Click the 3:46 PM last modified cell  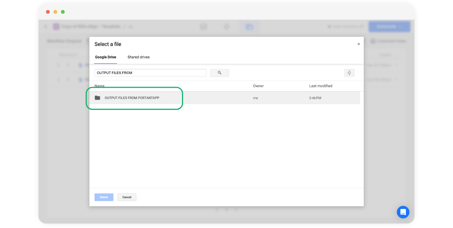click(x=315, y=98)
